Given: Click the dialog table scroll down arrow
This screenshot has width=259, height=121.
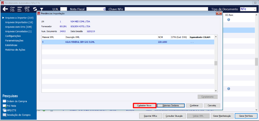Looking at the screenshot, I should (x=216, y=91).
